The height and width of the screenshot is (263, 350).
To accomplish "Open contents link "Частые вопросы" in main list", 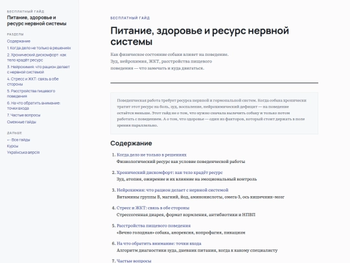I will pyautogui.click(x=134, y=261).
